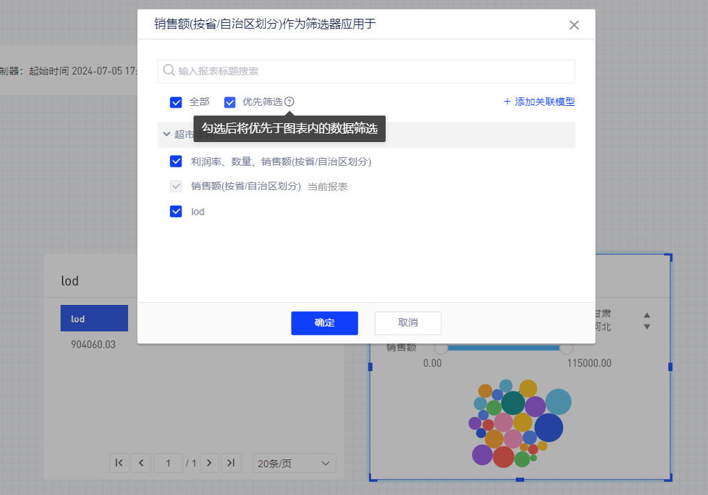Click the right handle of 销售额 slider
The width and height of the screenshot is (708, 495).
(x=566, y=347)
